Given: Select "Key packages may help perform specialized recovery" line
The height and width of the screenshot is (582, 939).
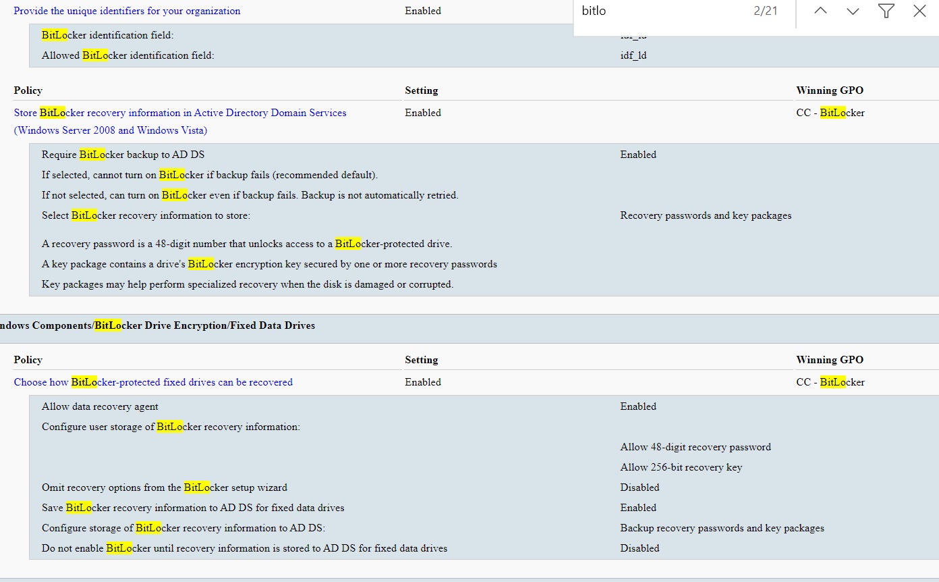Looking at the screenshot, I should pos(248,284).
